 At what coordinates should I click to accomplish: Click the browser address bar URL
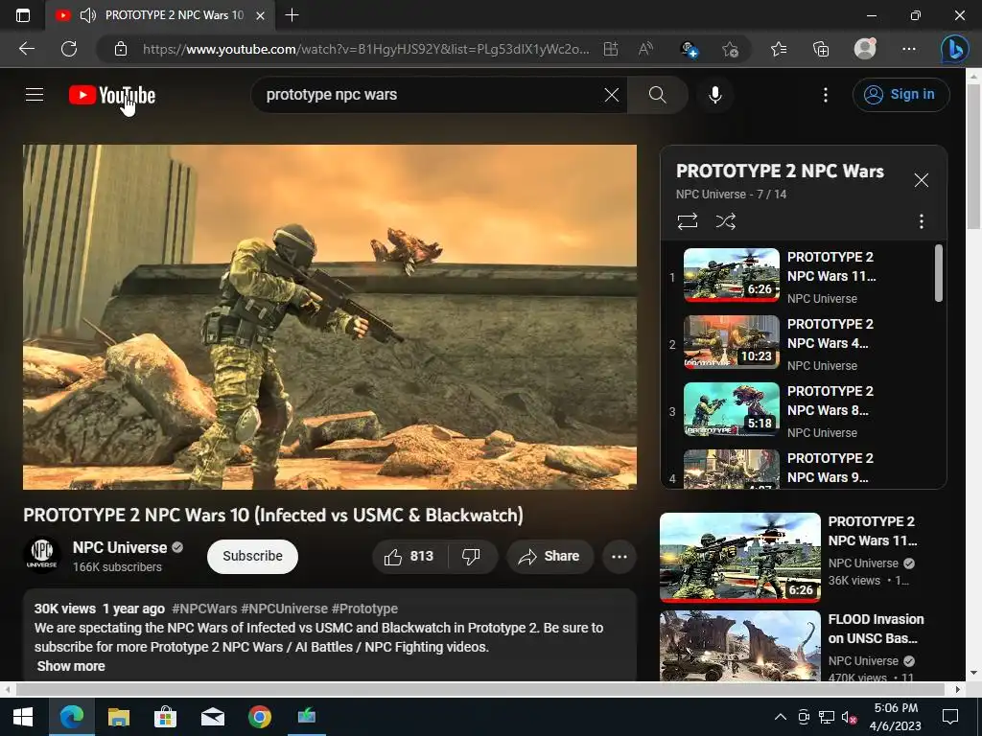[x=365, y=49]
